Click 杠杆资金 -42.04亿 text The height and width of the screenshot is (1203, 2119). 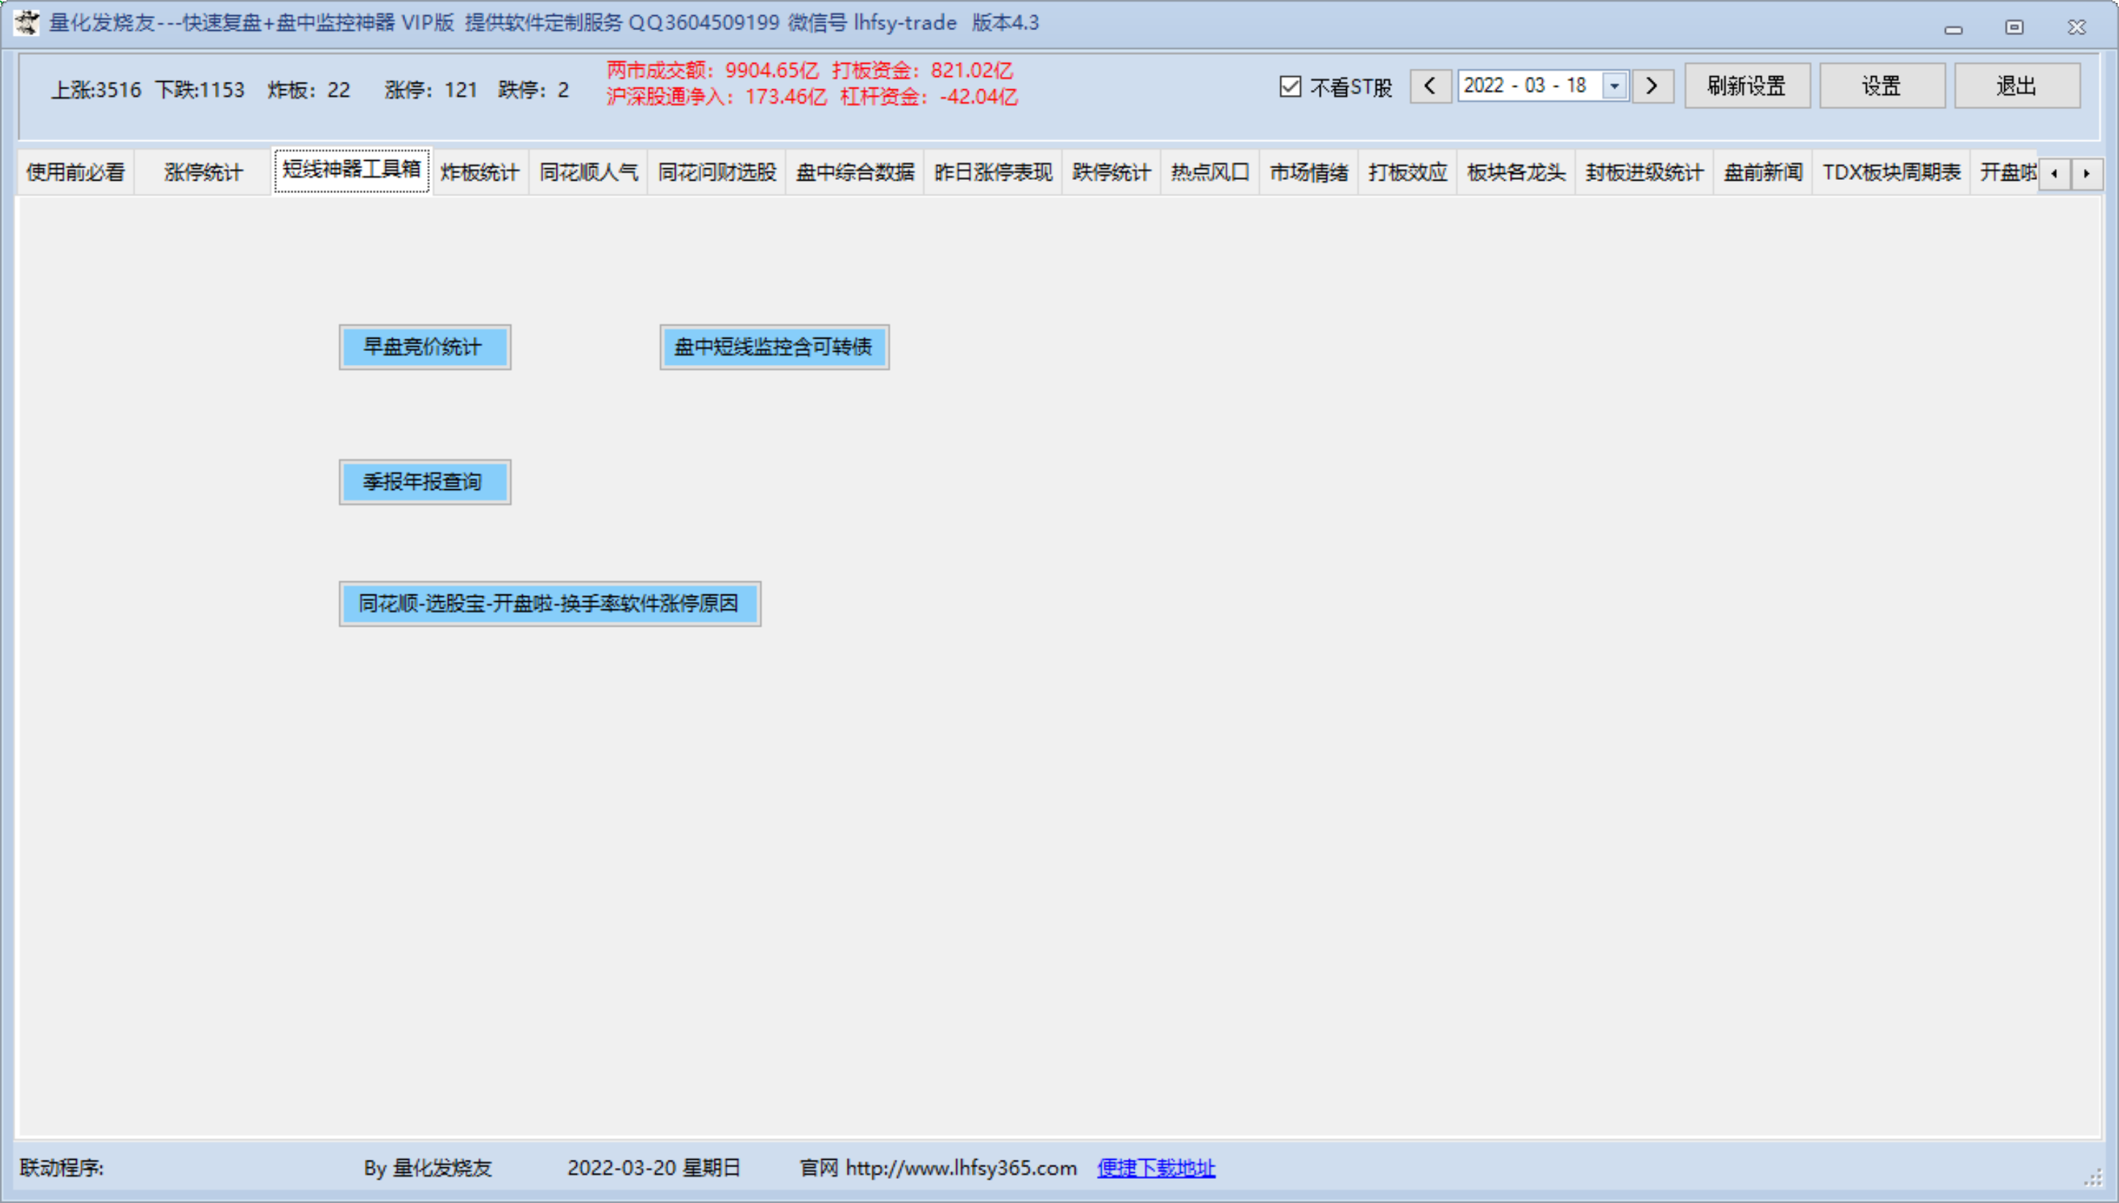click(x=929, y=97)
